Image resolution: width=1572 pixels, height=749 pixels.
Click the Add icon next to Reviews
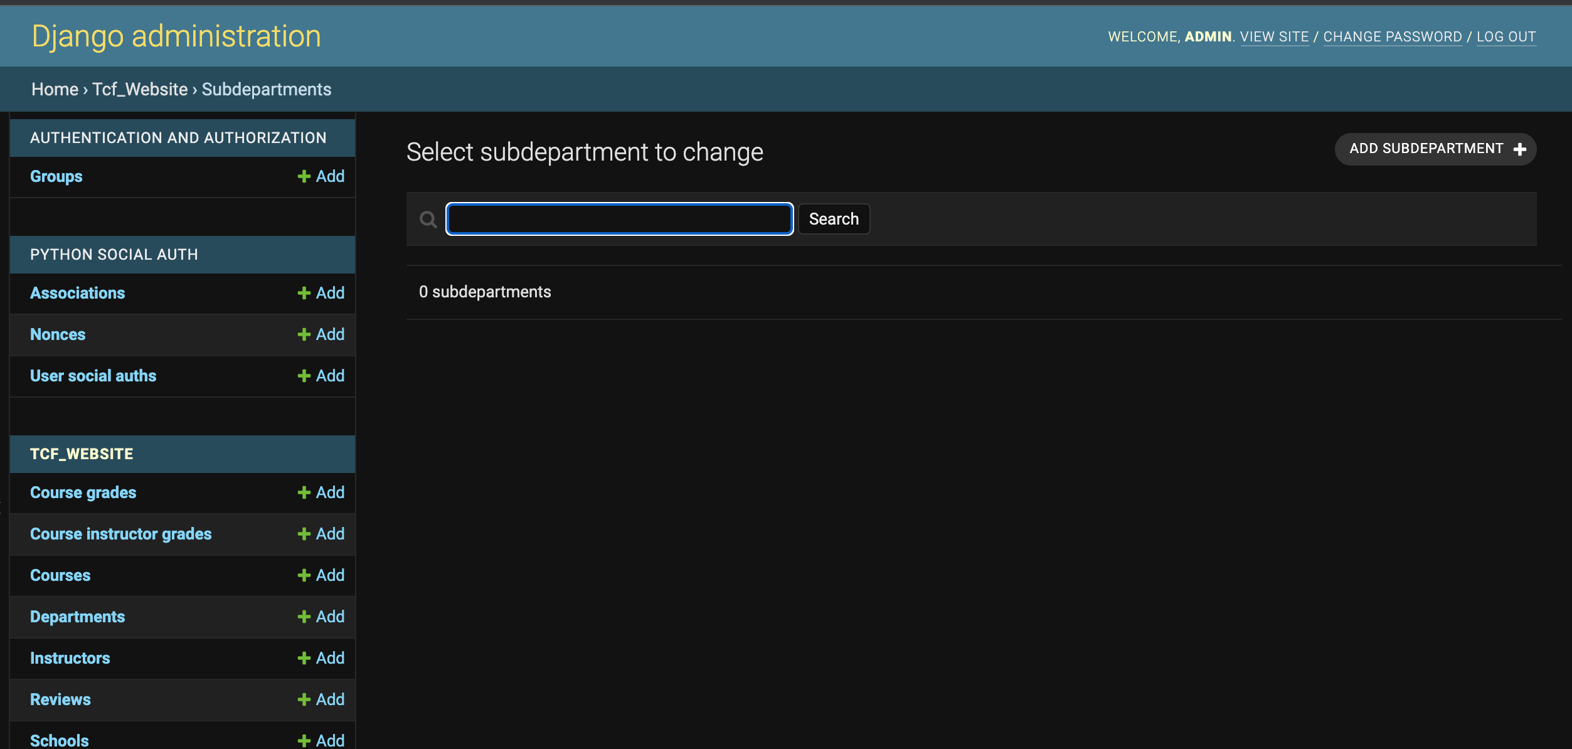tap(304, 699)
